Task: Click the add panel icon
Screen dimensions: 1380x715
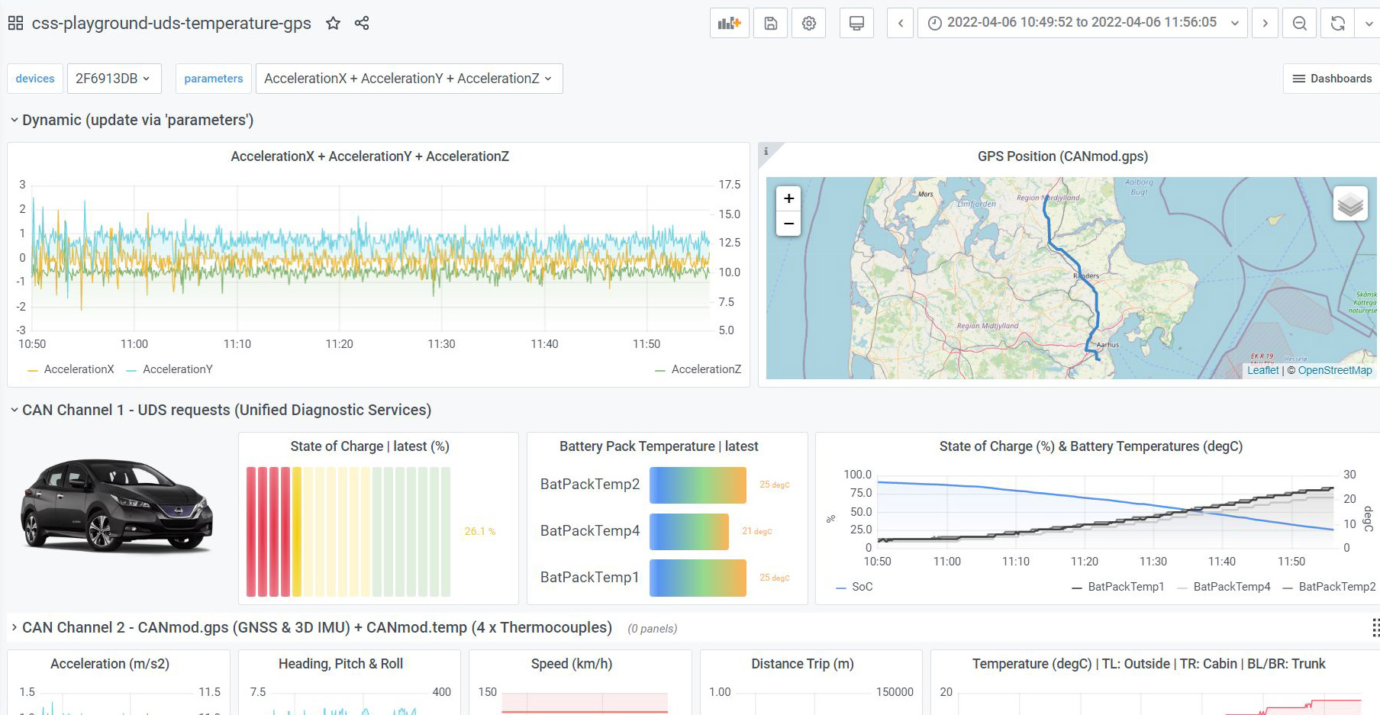Action: [729, 23]
